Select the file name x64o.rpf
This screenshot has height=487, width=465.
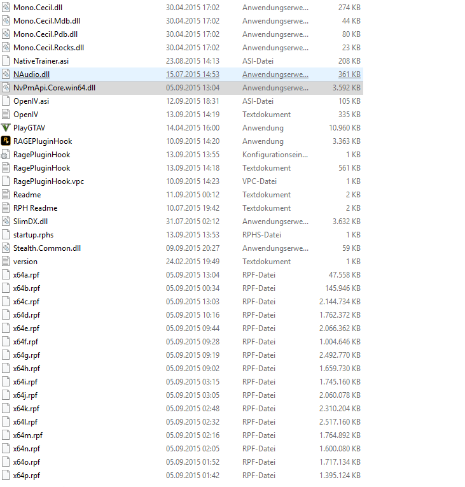[27, 462]
